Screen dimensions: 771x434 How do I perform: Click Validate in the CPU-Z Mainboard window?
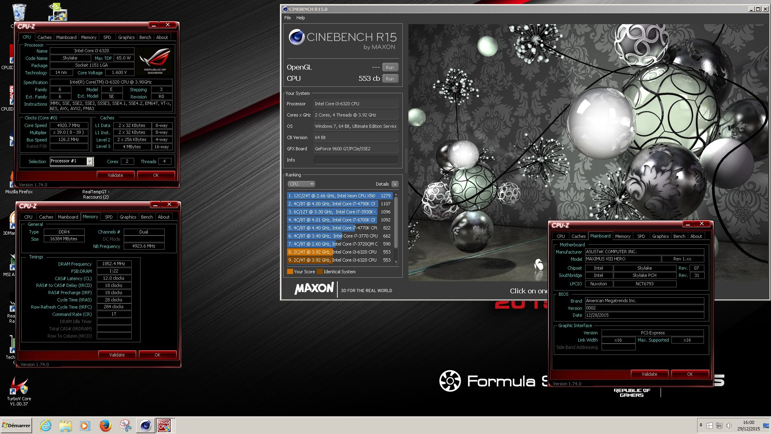649,374
